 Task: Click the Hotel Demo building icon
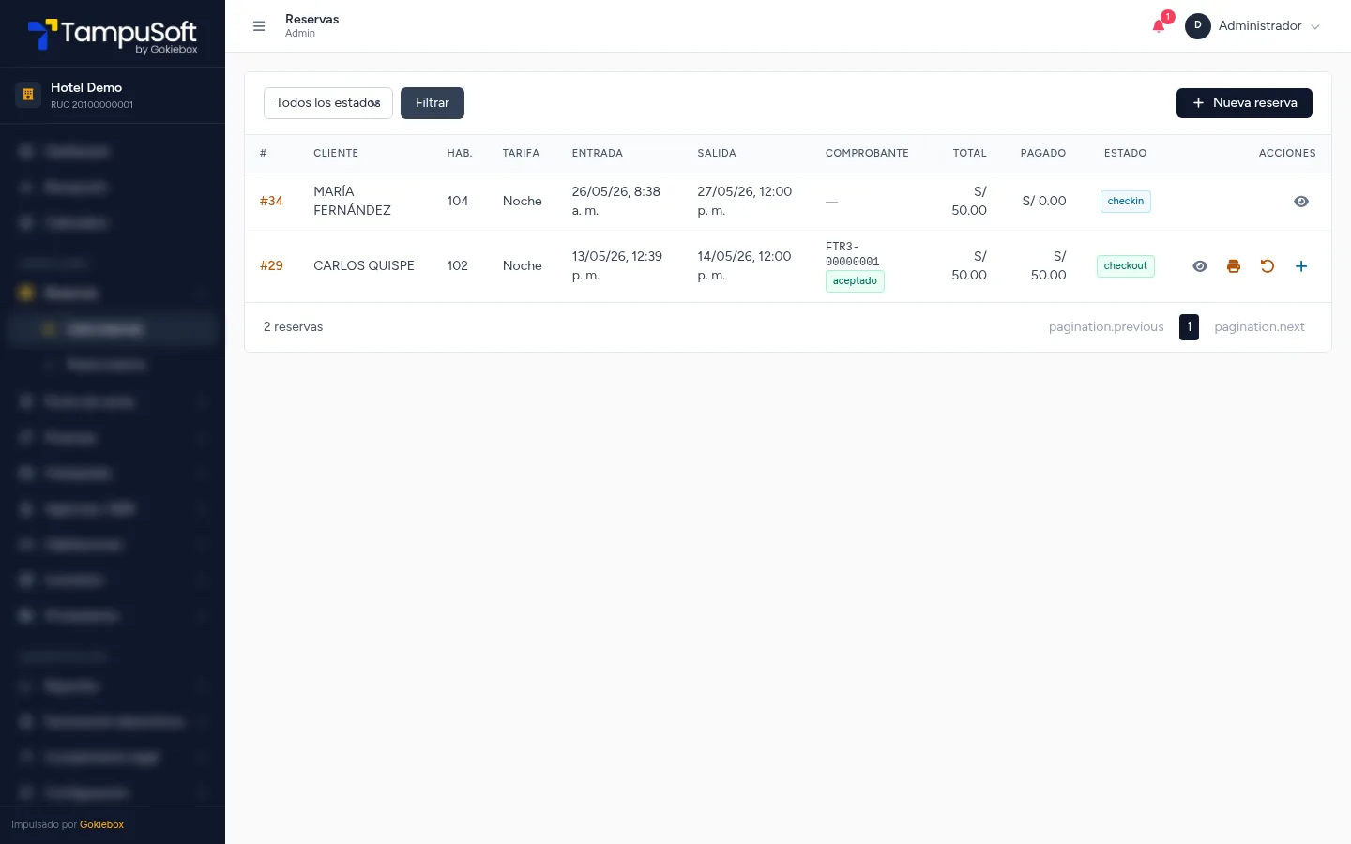pos(28,94)
